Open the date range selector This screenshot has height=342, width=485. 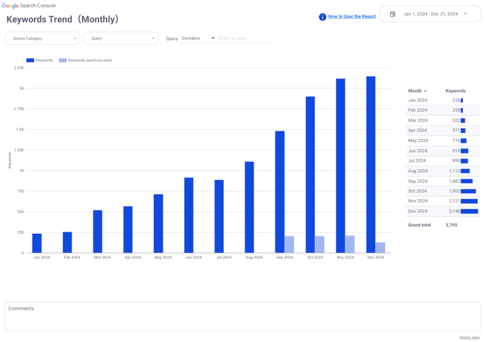(430, 14)
